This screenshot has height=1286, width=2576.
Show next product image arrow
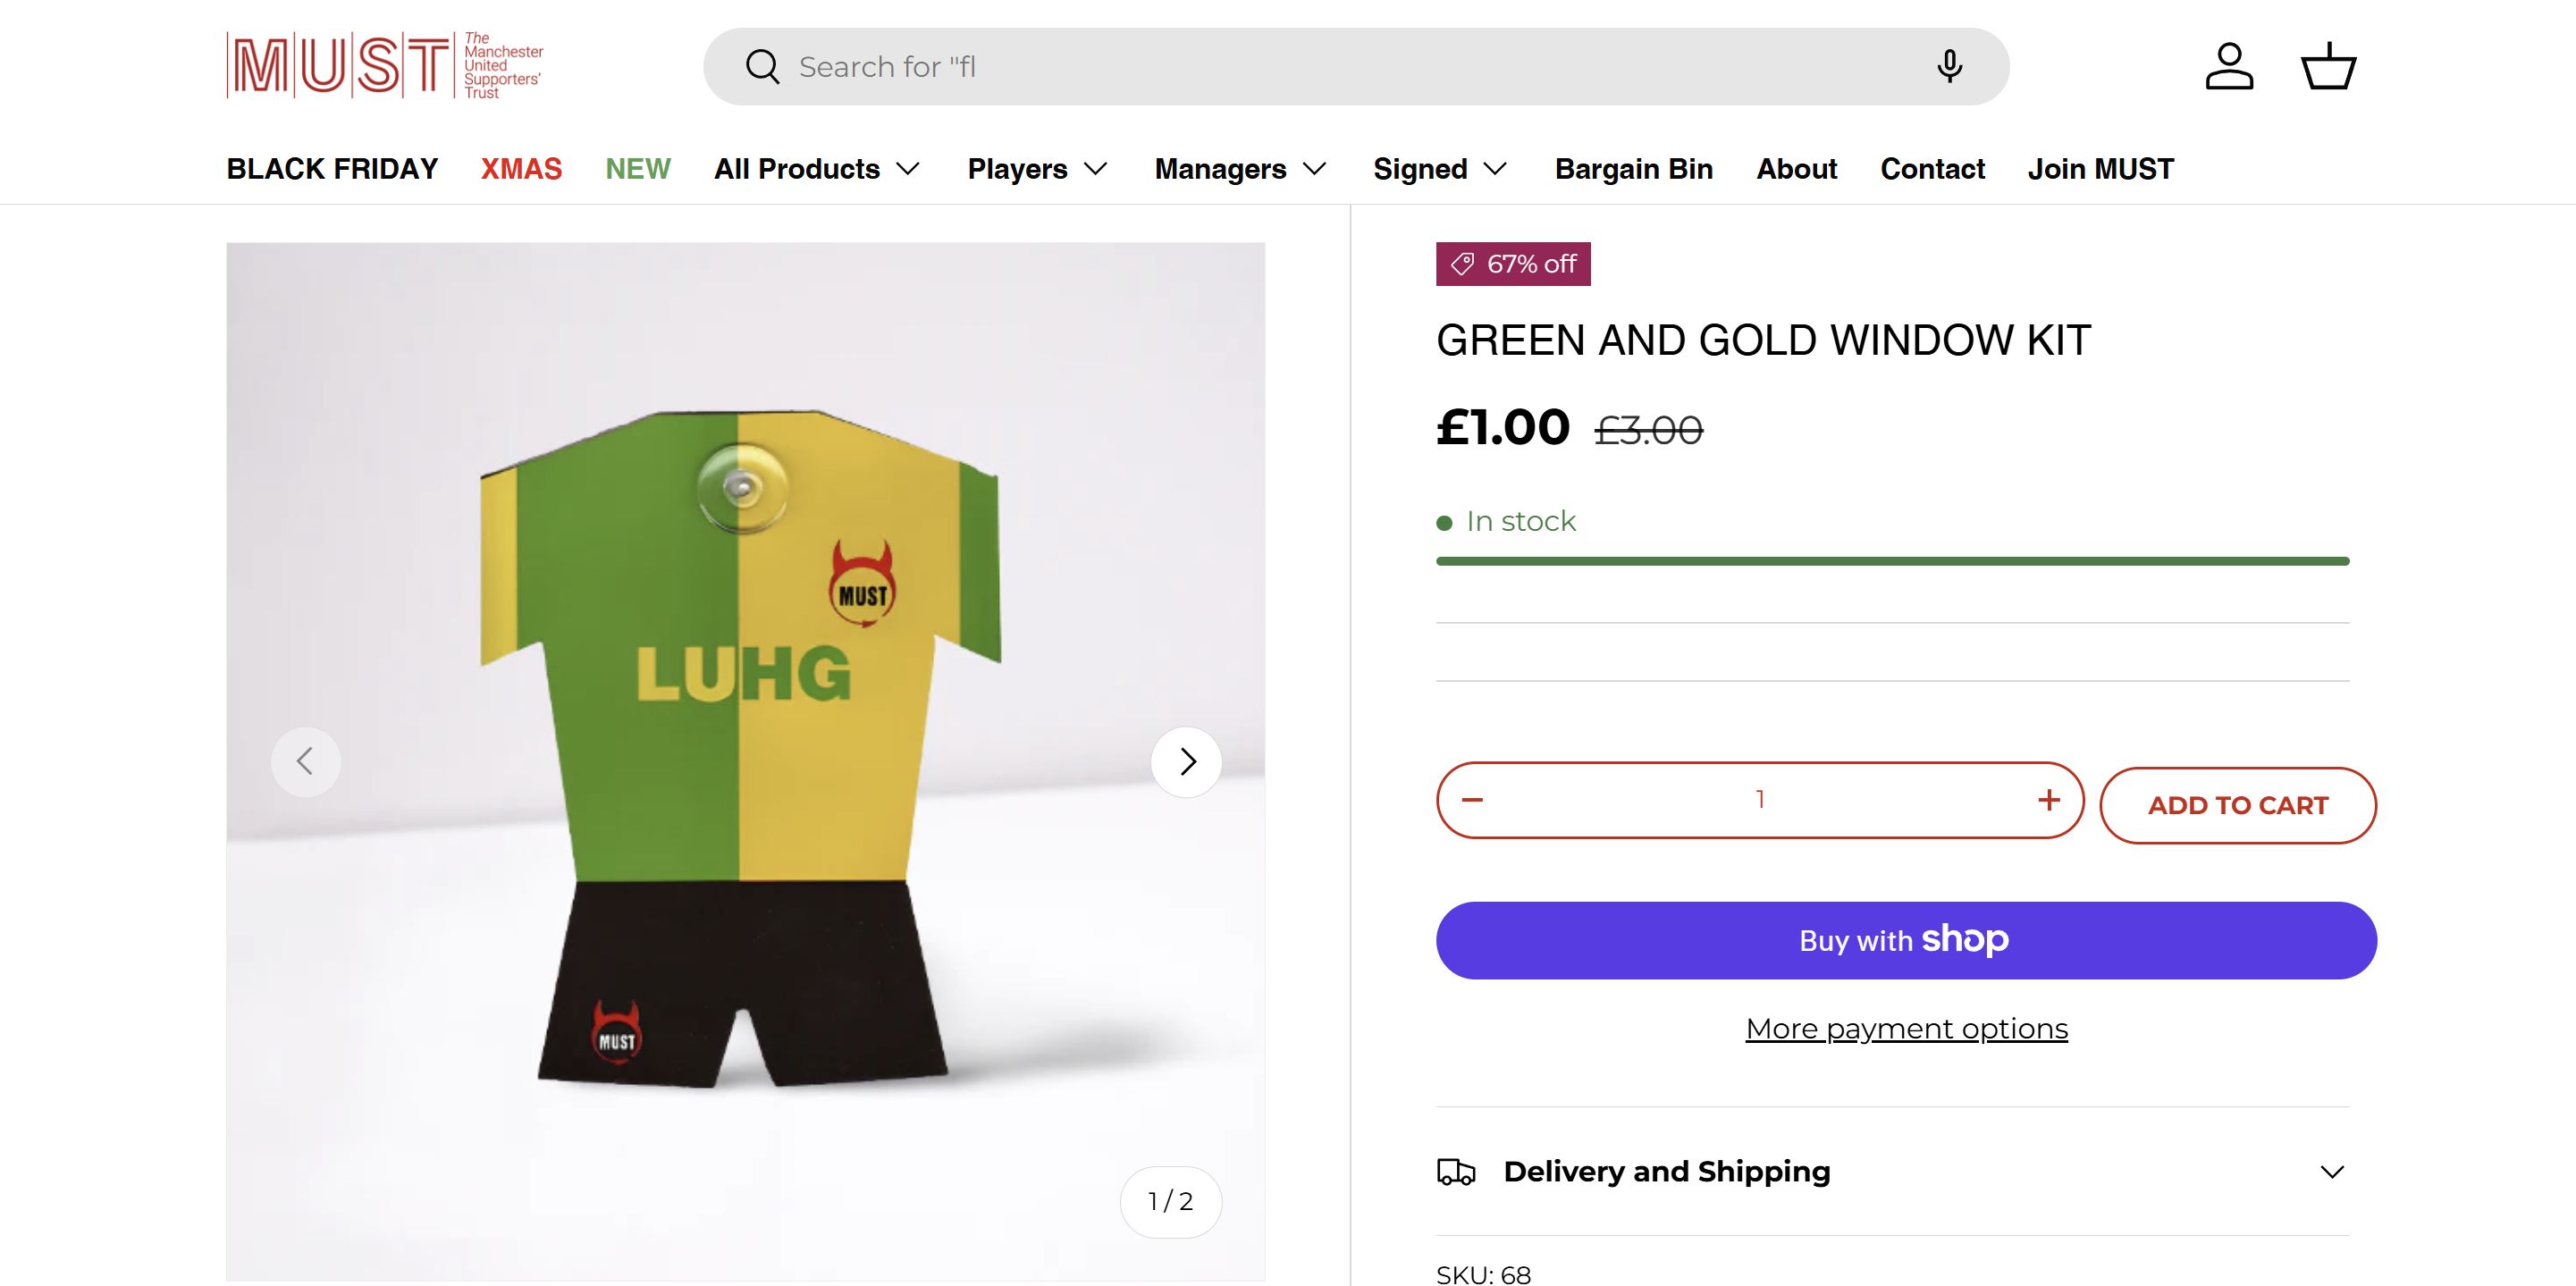1186,762
